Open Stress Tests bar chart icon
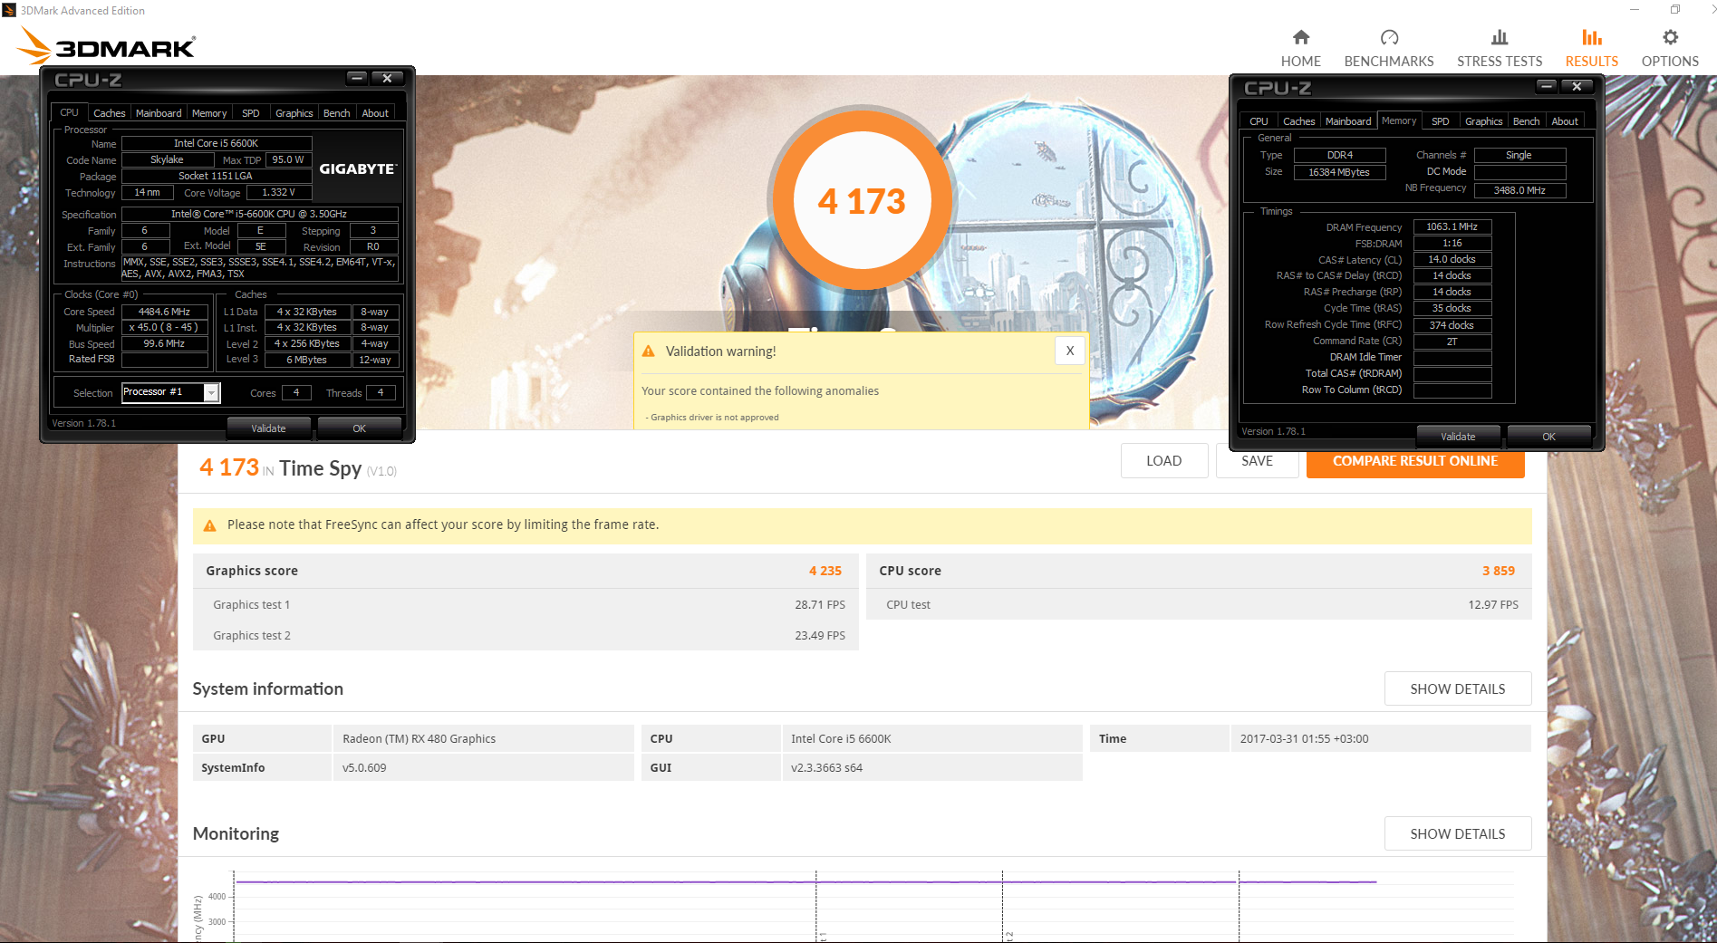This screenshot has width=1717, height=943. pyautogui.click(x=1500, y=37)
